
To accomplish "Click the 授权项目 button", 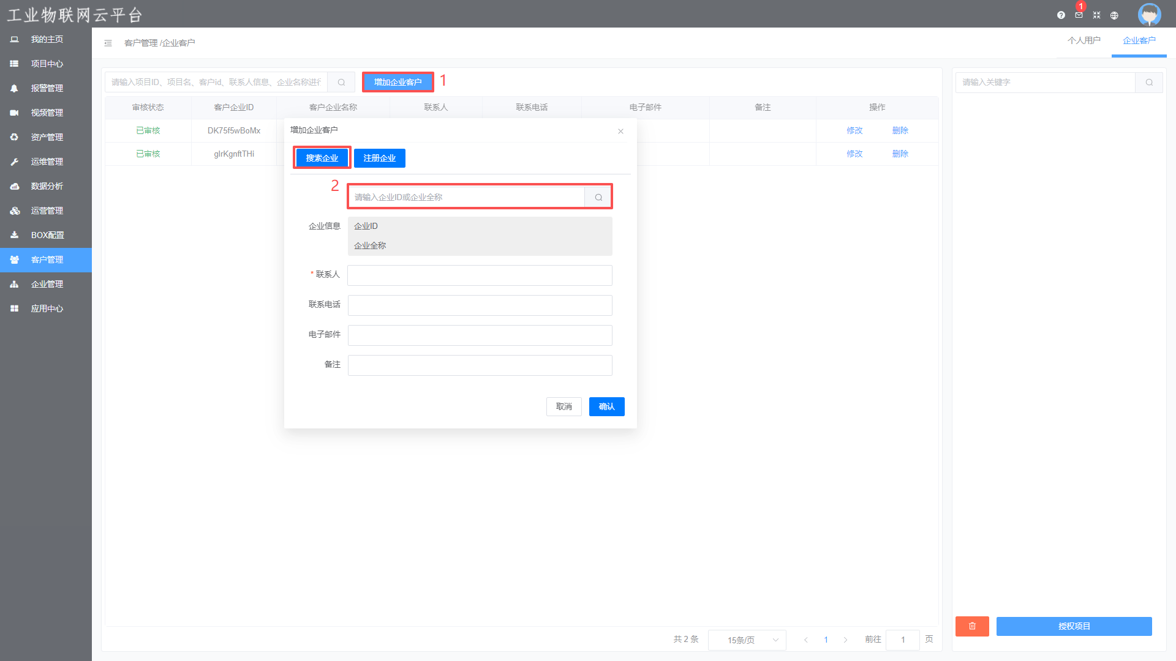I will click(x=1074, y=626).
